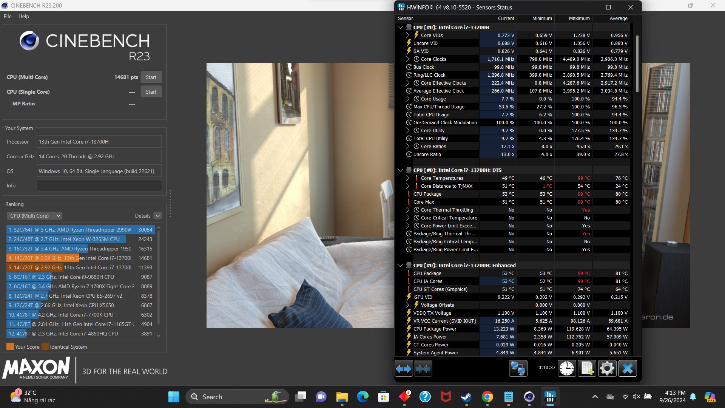Open Copilot preview icon in taskbar
The image size is (725, 408).
pyautogui.click(x=710, y=397)
